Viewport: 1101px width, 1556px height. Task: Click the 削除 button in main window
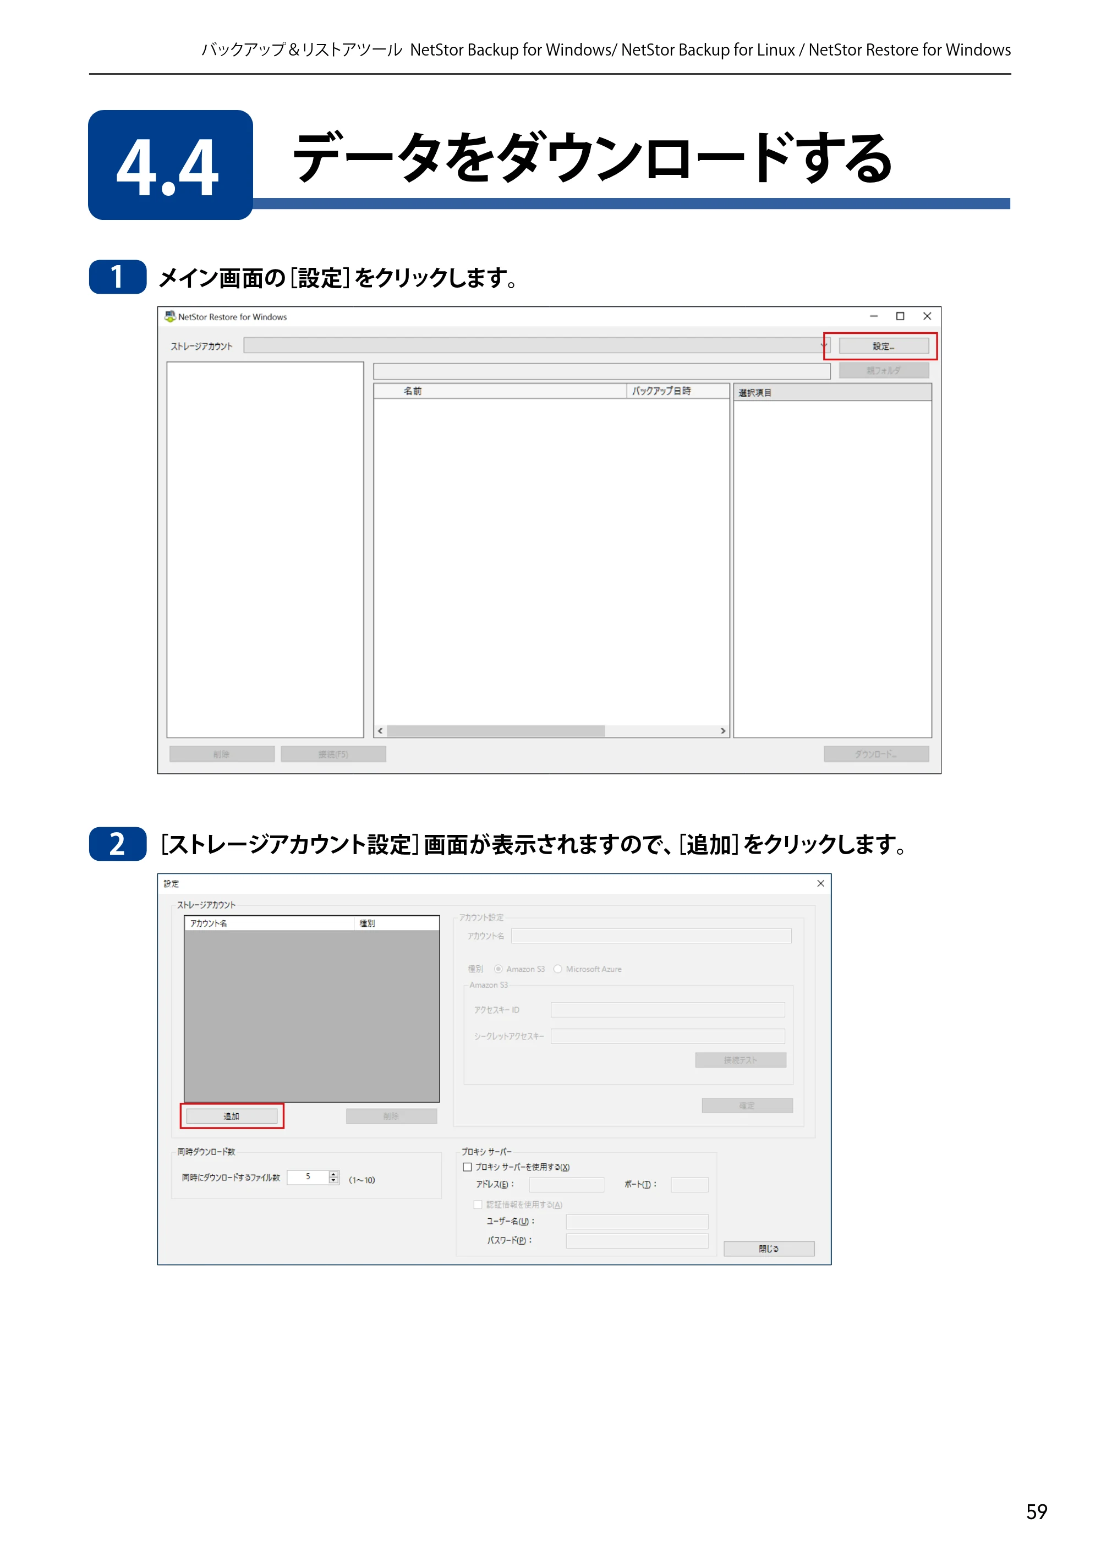pyautogui.click(x=222, y=754)
